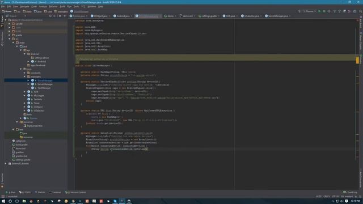Click the taskbar clock
The image size is (363, 204).
point(356,201)
